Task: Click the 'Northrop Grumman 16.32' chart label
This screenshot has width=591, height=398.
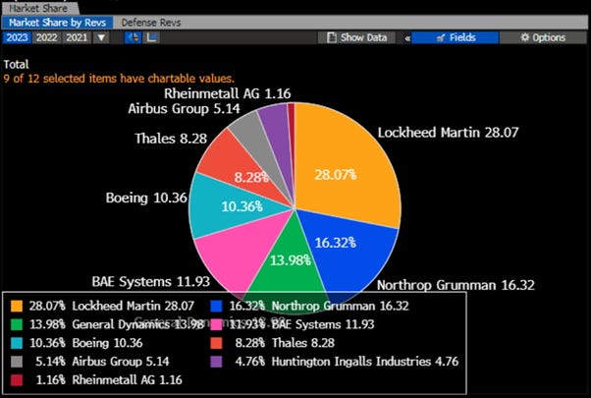Action: pos(456,285)
